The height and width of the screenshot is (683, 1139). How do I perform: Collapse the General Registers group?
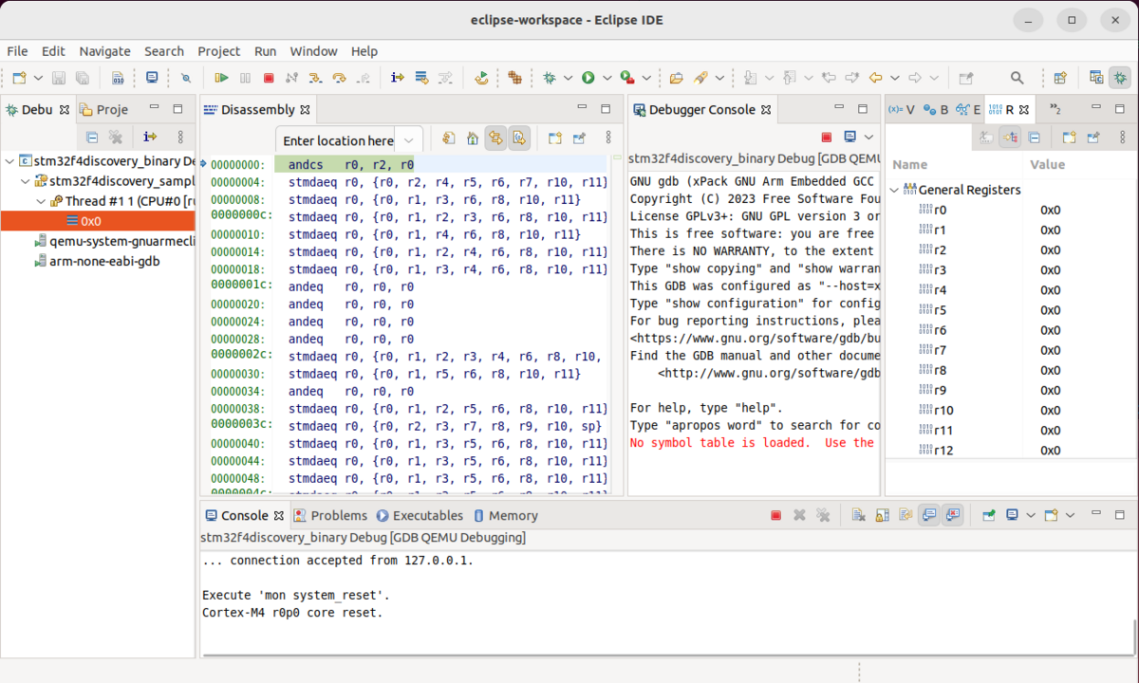coord(893,190)
